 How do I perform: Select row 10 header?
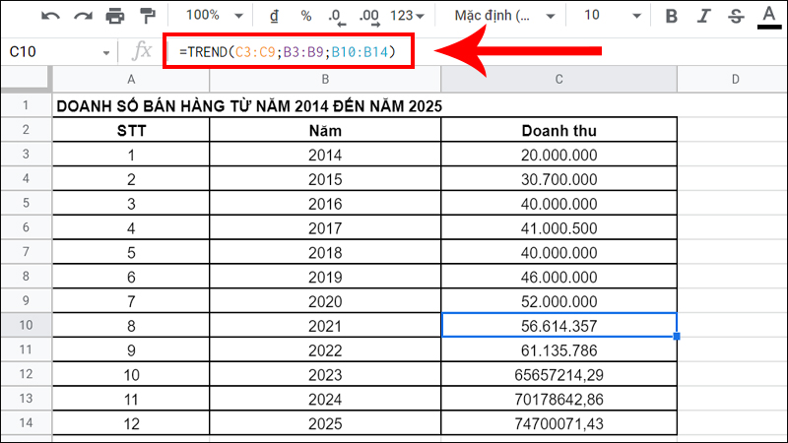(x=26, y=326)
